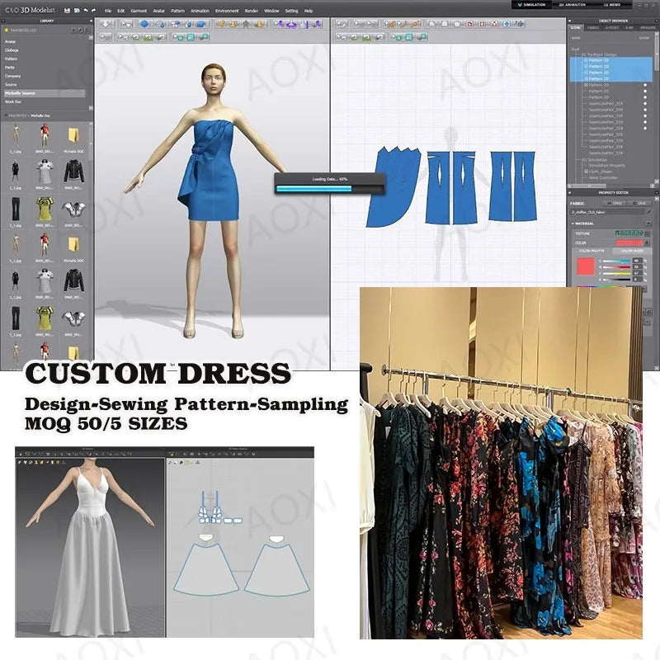
Task: Click the purple double-arrow icon in 3D toolbar
Action: [291, 25]
